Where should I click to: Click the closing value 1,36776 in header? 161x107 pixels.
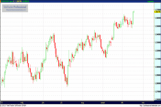[18, 1]
